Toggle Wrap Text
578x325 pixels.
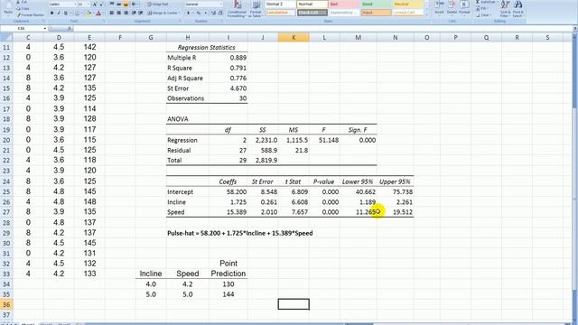click(158, 4)
